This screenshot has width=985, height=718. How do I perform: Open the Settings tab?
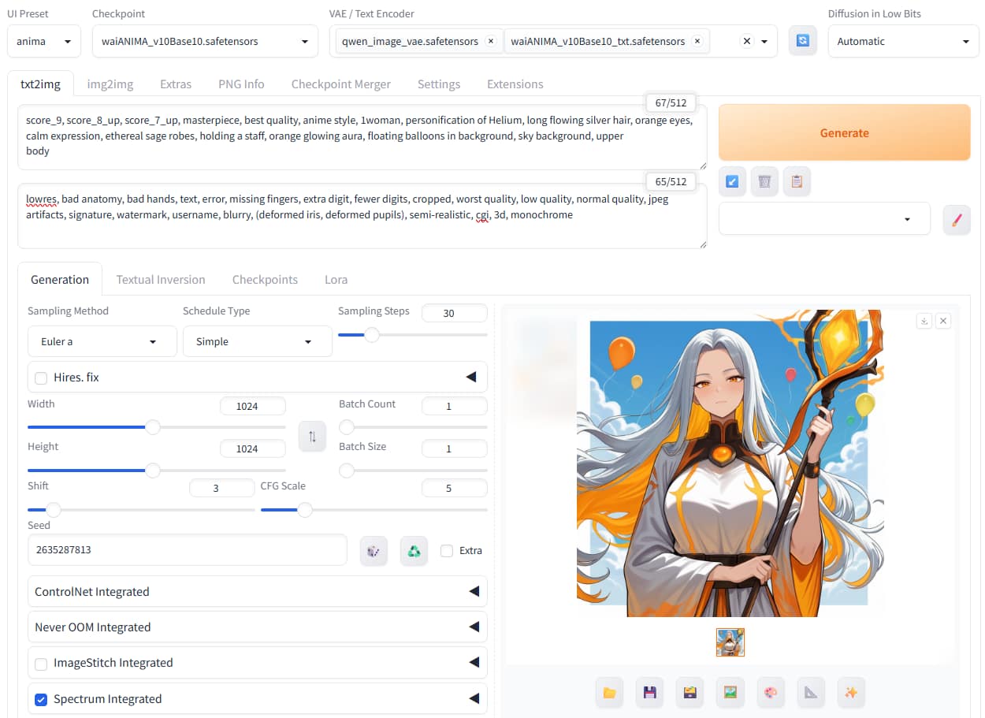[439, 84]
